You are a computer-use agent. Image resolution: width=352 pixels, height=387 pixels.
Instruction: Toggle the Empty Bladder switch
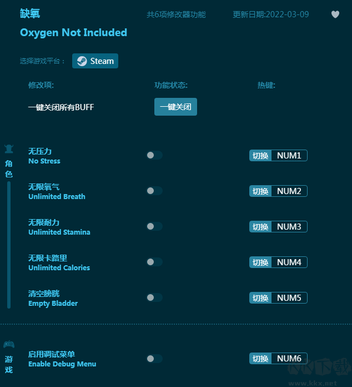[154, 297]
